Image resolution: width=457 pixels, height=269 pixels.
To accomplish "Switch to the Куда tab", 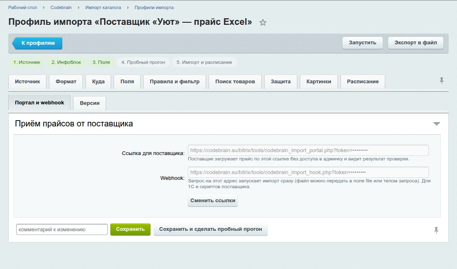I will point(98,82).
